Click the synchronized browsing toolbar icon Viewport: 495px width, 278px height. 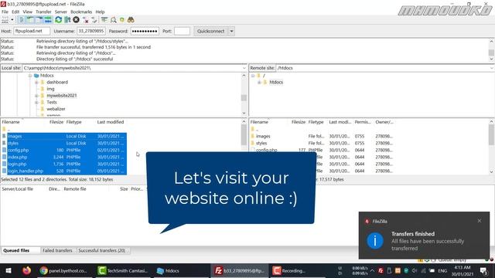point(122,20)
